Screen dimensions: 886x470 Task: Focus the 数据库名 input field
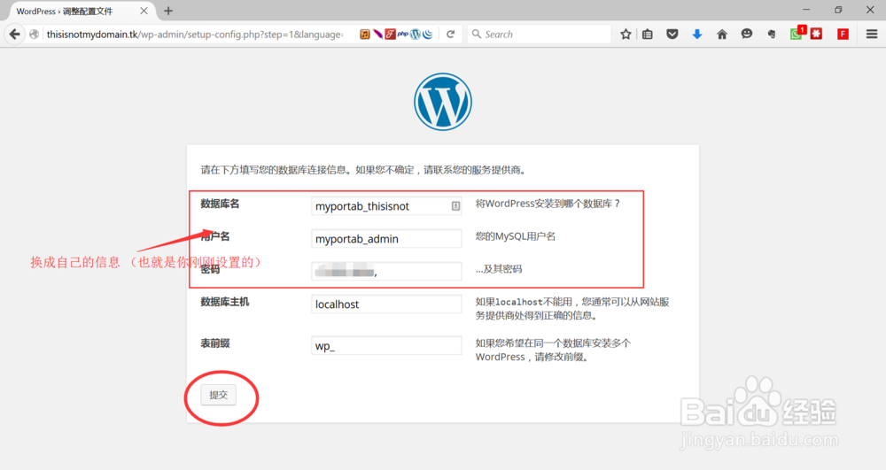tap(386, 206)
